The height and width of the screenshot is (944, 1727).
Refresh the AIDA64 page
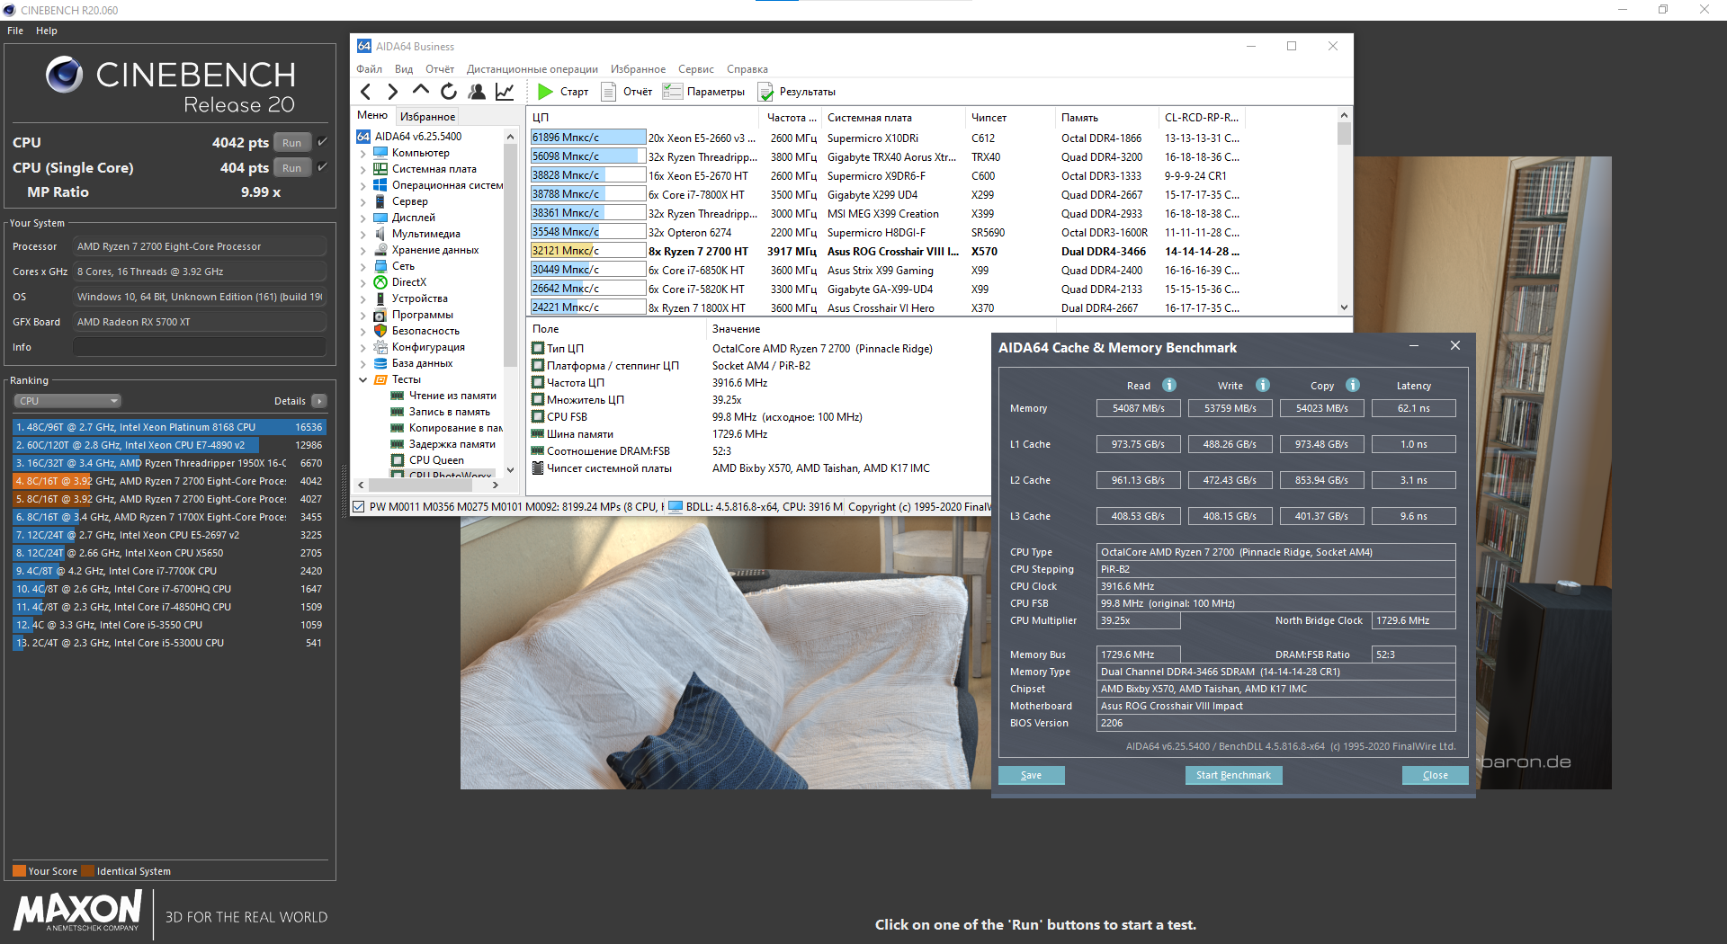pos(448,92)
